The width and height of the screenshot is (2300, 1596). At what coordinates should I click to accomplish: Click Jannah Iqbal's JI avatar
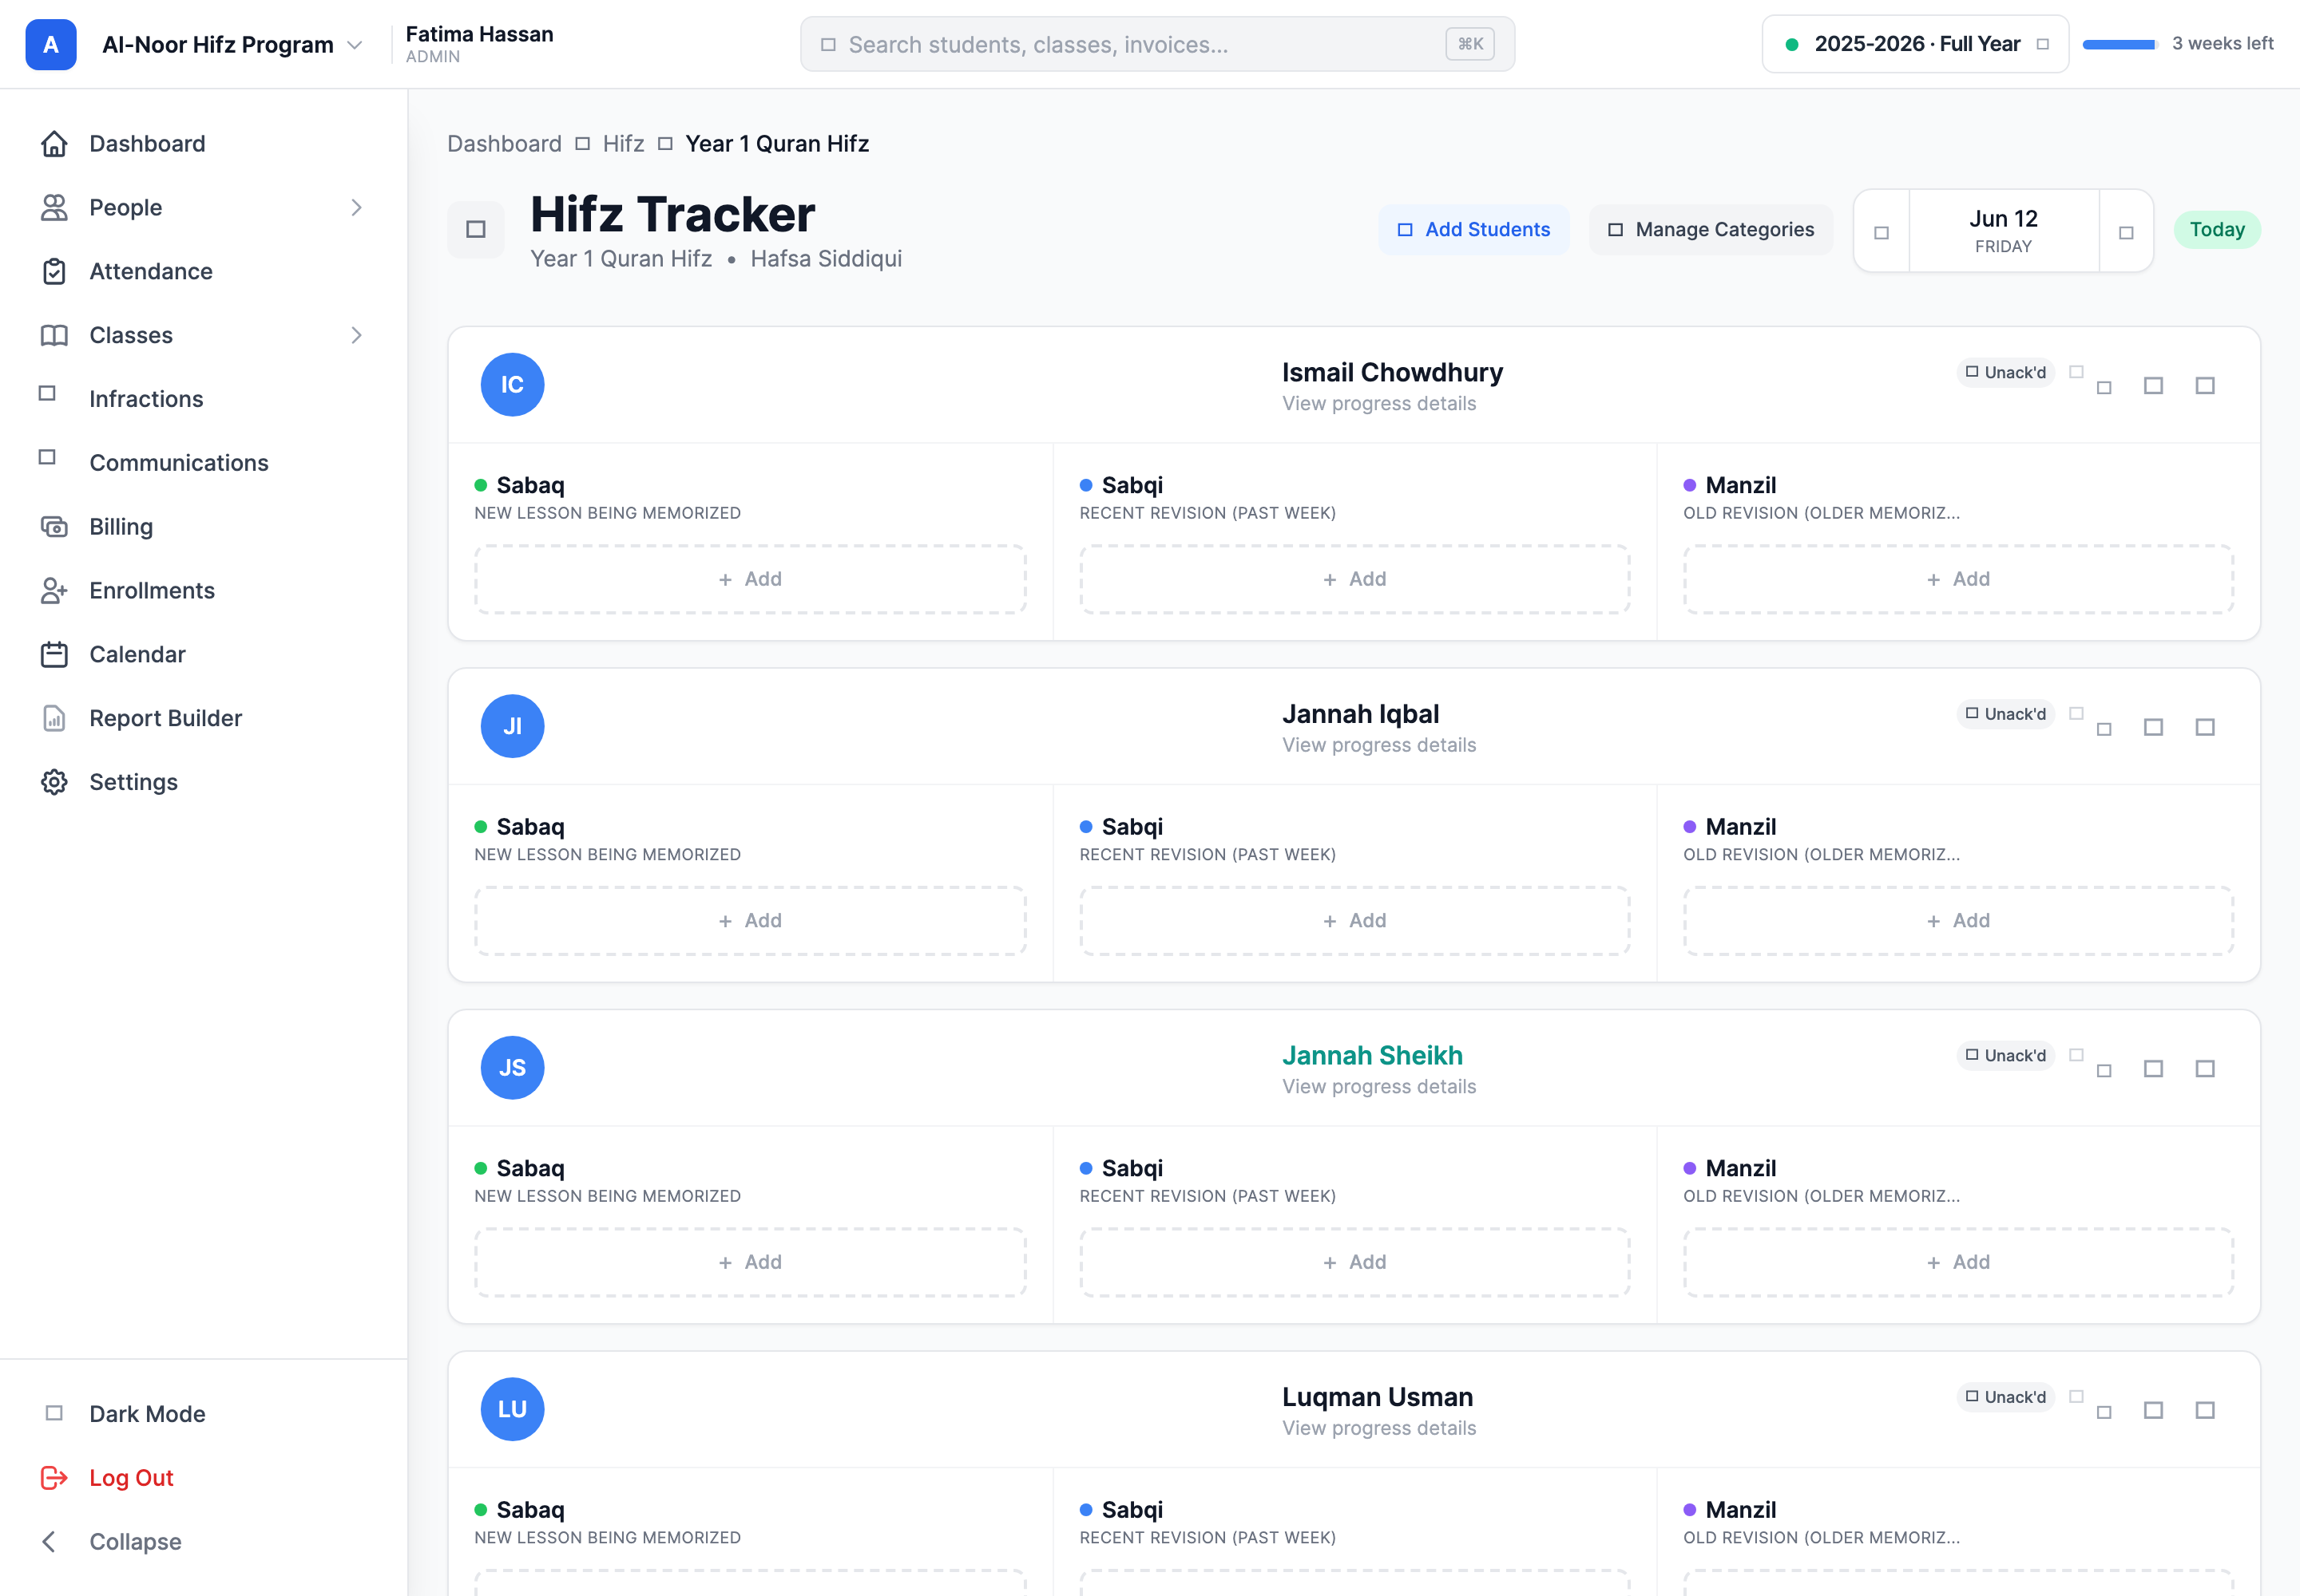513,726
